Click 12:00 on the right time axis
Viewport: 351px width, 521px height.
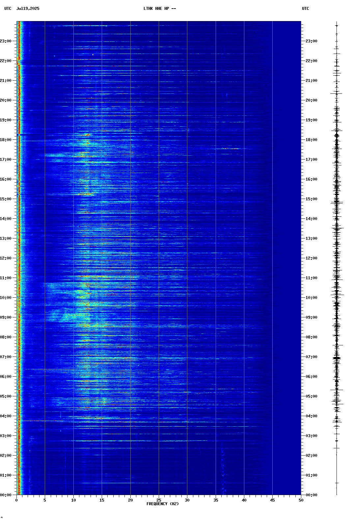pyautogui.click(x=311, y=258)
